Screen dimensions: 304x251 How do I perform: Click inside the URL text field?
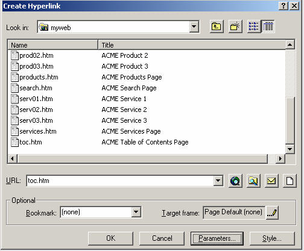tap(120, 181)
